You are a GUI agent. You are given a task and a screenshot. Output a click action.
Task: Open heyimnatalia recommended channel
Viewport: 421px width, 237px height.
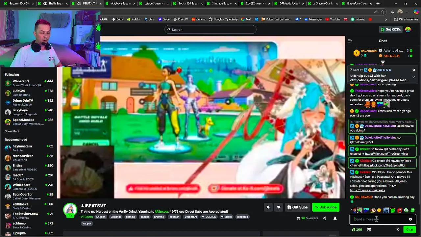click(x=29, y=148)
